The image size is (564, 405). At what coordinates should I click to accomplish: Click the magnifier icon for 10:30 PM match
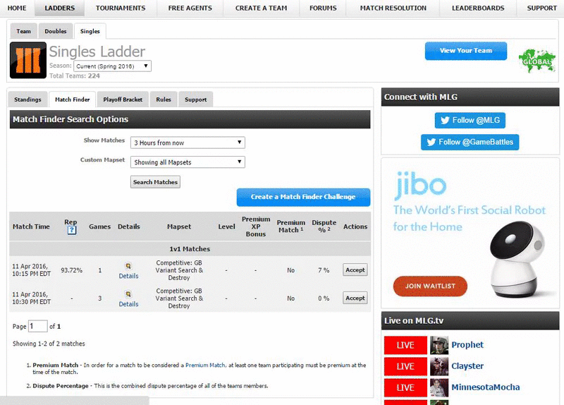128,294
